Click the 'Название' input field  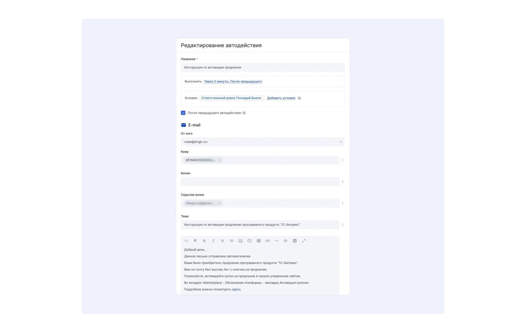click(x=262, y=68)
